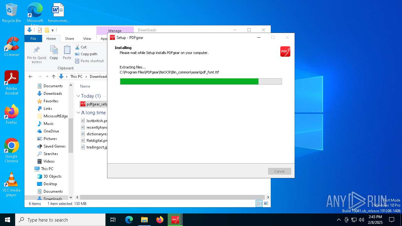Open the Manage contextual tab

[115, 30]
